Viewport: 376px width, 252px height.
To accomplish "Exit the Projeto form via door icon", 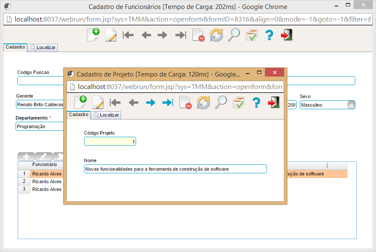I will coord(274,102).
